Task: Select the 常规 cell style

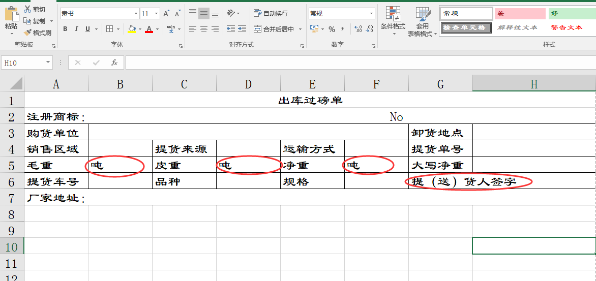Action: (466, 14)
